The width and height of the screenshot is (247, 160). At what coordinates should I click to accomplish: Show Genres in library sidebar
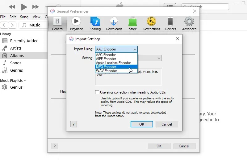24,70
